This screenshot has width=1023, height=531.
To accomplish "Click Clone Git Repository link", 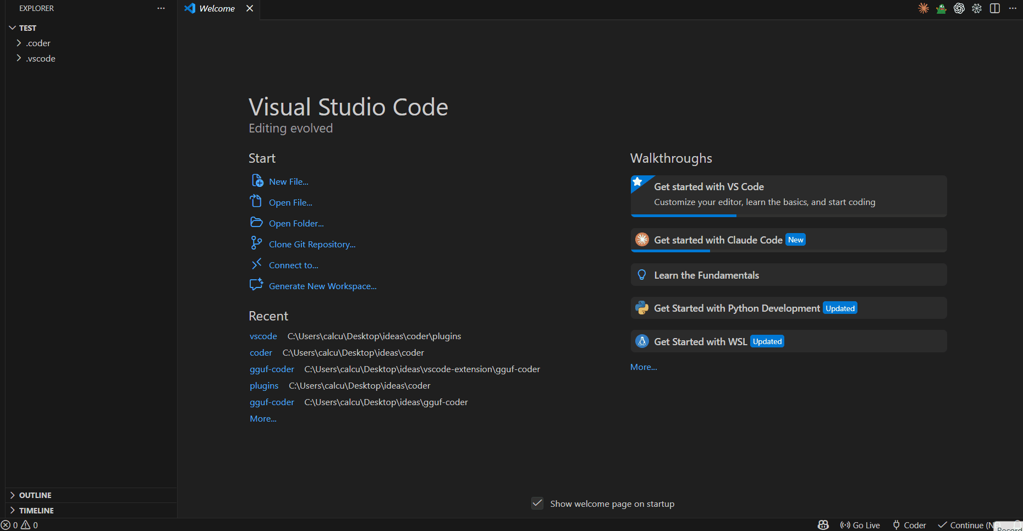I will [311, 244].
